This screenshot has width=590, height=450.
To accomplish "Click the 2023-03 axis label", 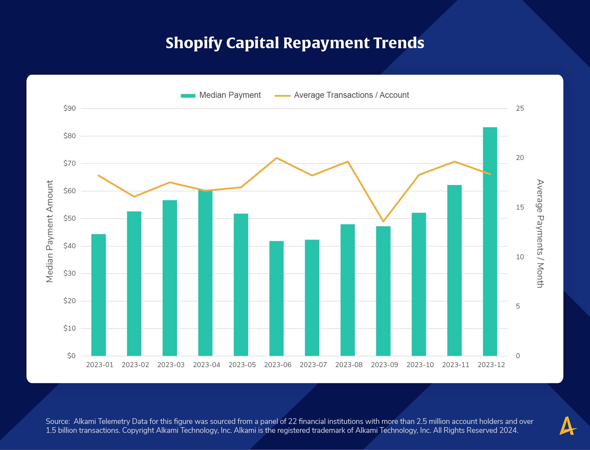I will click(171, 365).
